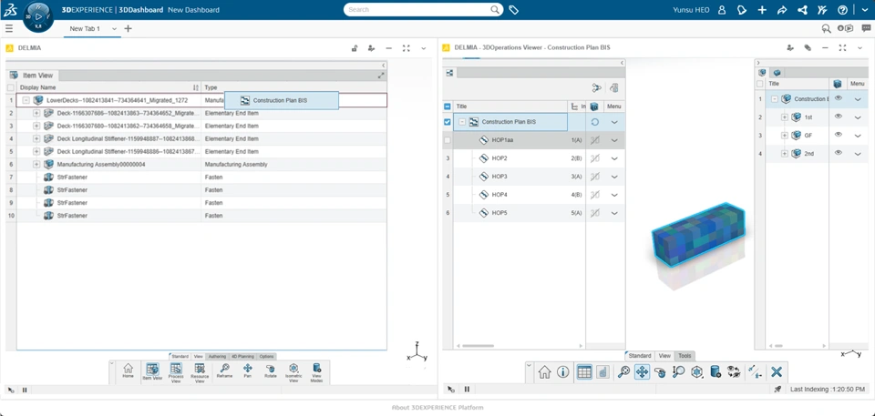Click the show/hide swap eye icon in Viewer toolbar

point(733,372)
